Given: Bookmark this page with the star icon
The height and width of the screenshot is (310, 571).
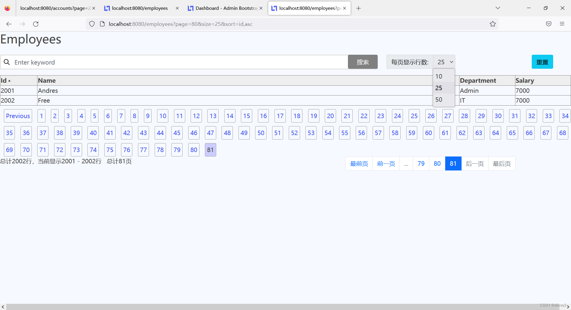Looking at the screenshot, I should coord(493,24).
